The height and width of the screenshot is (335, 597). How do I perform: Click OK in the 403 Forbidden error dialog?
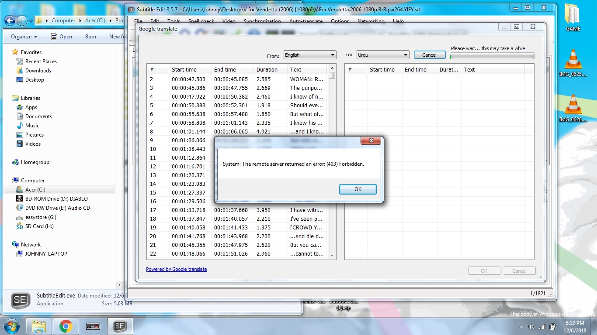(358, 189)
